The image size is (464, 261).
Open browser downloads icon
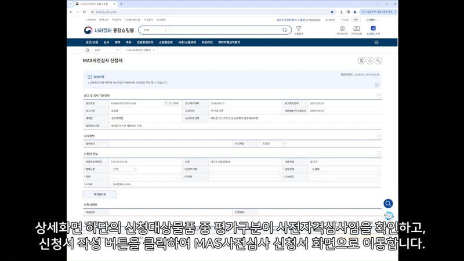pyautogui.click(x=341, y=12)
